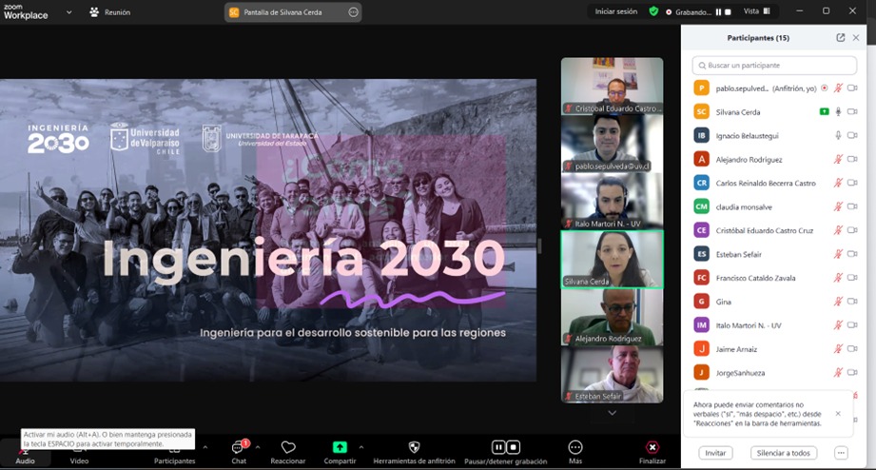The height and width of the screenshot is (470, 876).
Task: Expand the Zoom Workplace dropdown arrow
Action: tap(68, 12)
